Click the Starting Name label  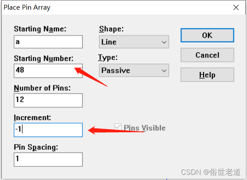(x=40, y=29)
